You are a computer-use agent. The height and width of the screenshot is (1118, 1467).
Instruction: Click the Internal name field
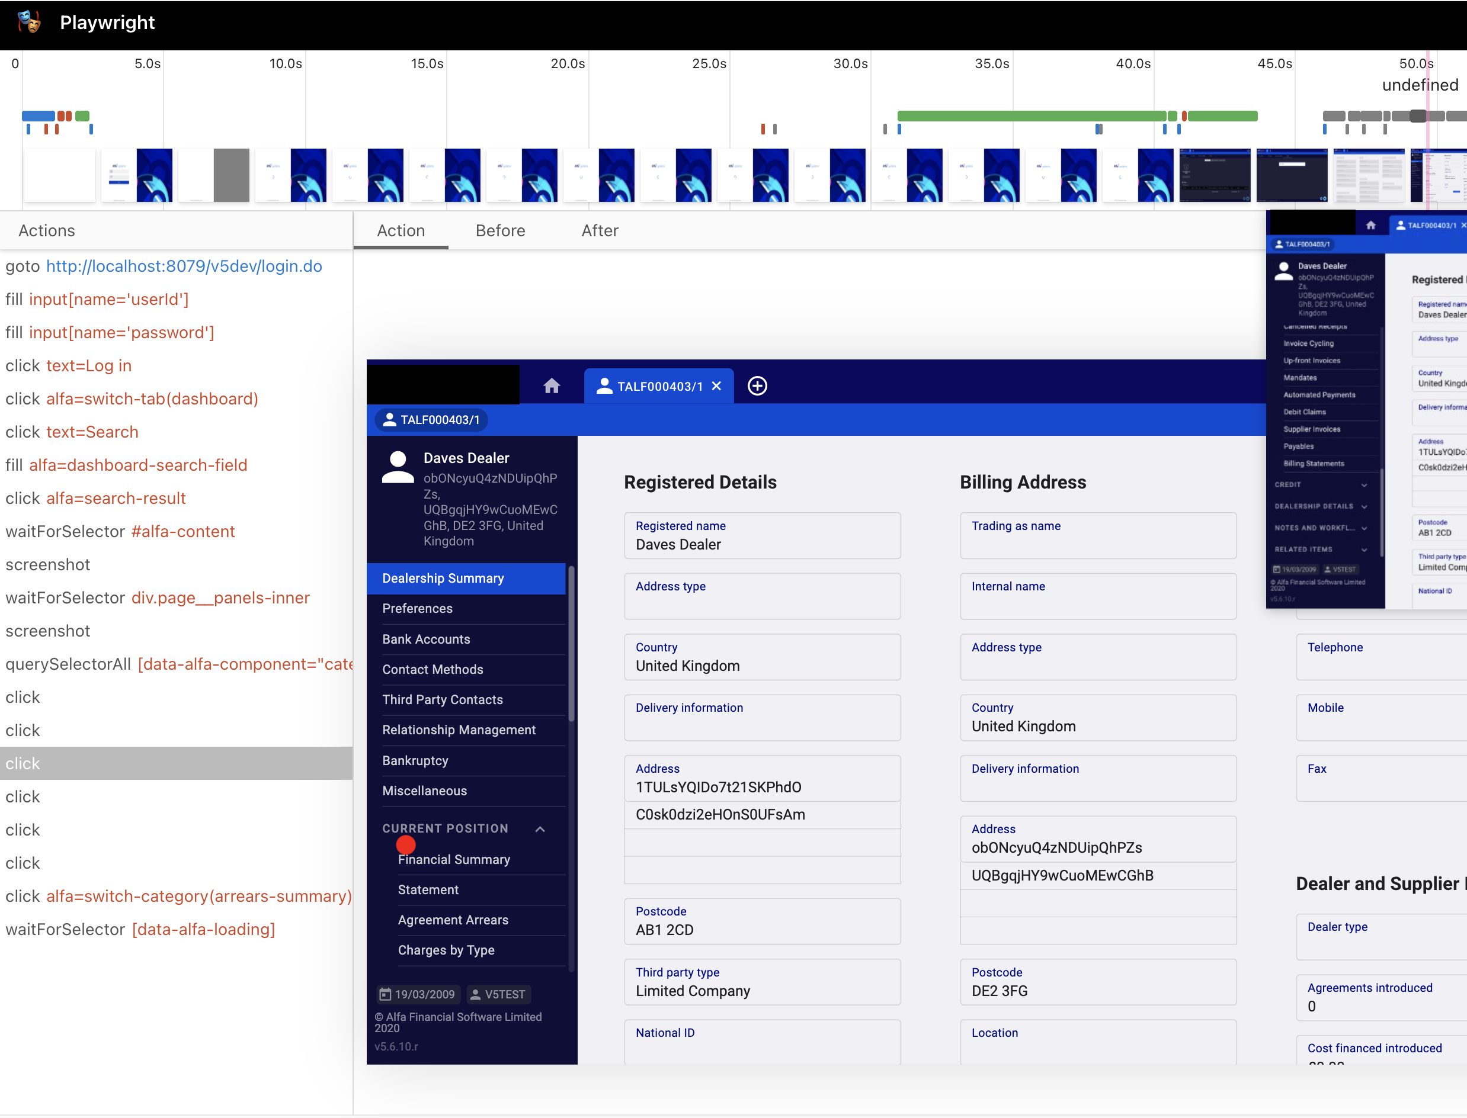click(1098, 596)
